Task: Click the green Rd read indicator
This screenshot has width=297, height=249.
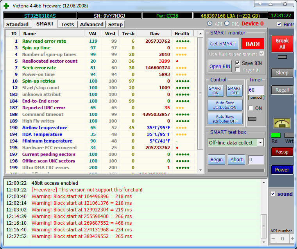Action: [276, 135]
